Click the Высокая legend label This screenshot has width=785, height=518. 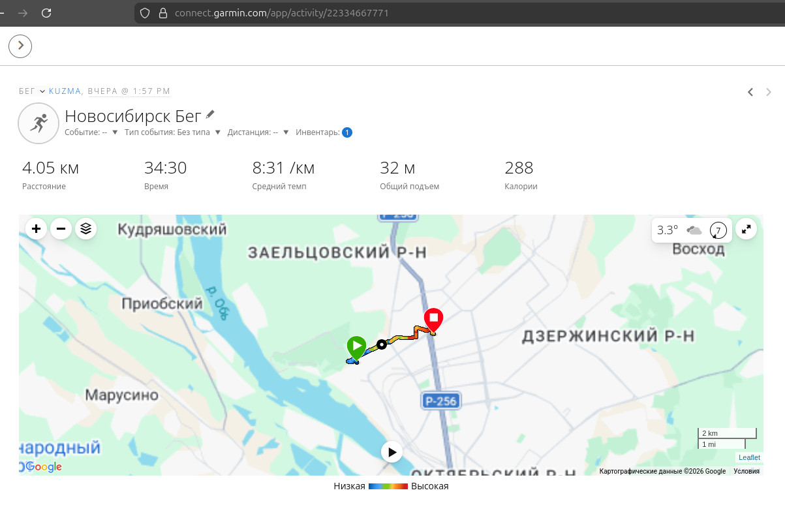(x=430, y=487)
